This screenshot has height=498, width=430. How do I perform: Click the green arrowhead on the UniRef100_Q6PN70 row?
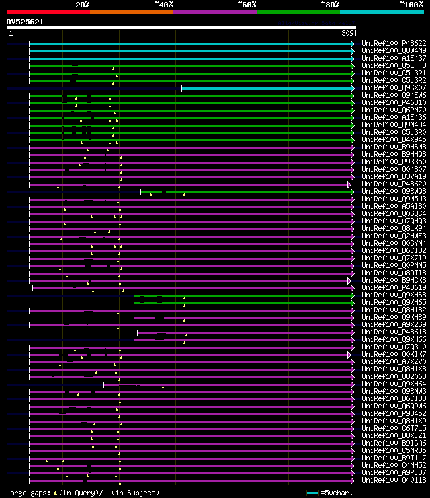coord(353,110)
